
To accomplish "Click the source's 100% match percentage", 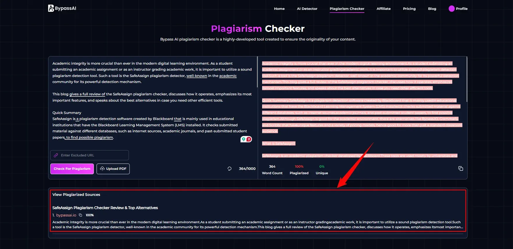I will 90,215.
